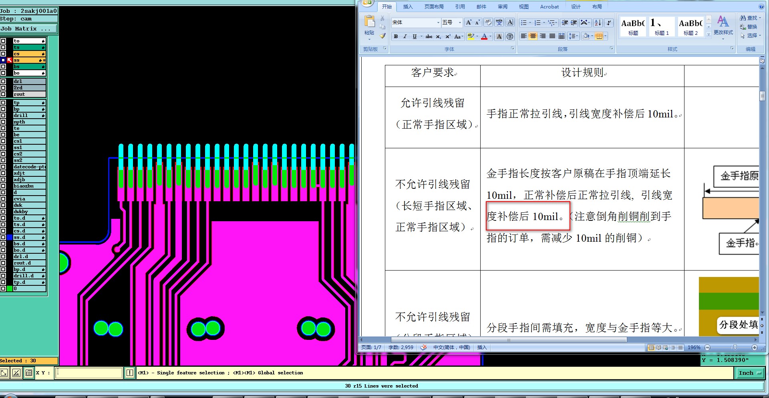Toggle the 'mpth' layer checkbox
769x398 pixels.
(x=3, y=122)
